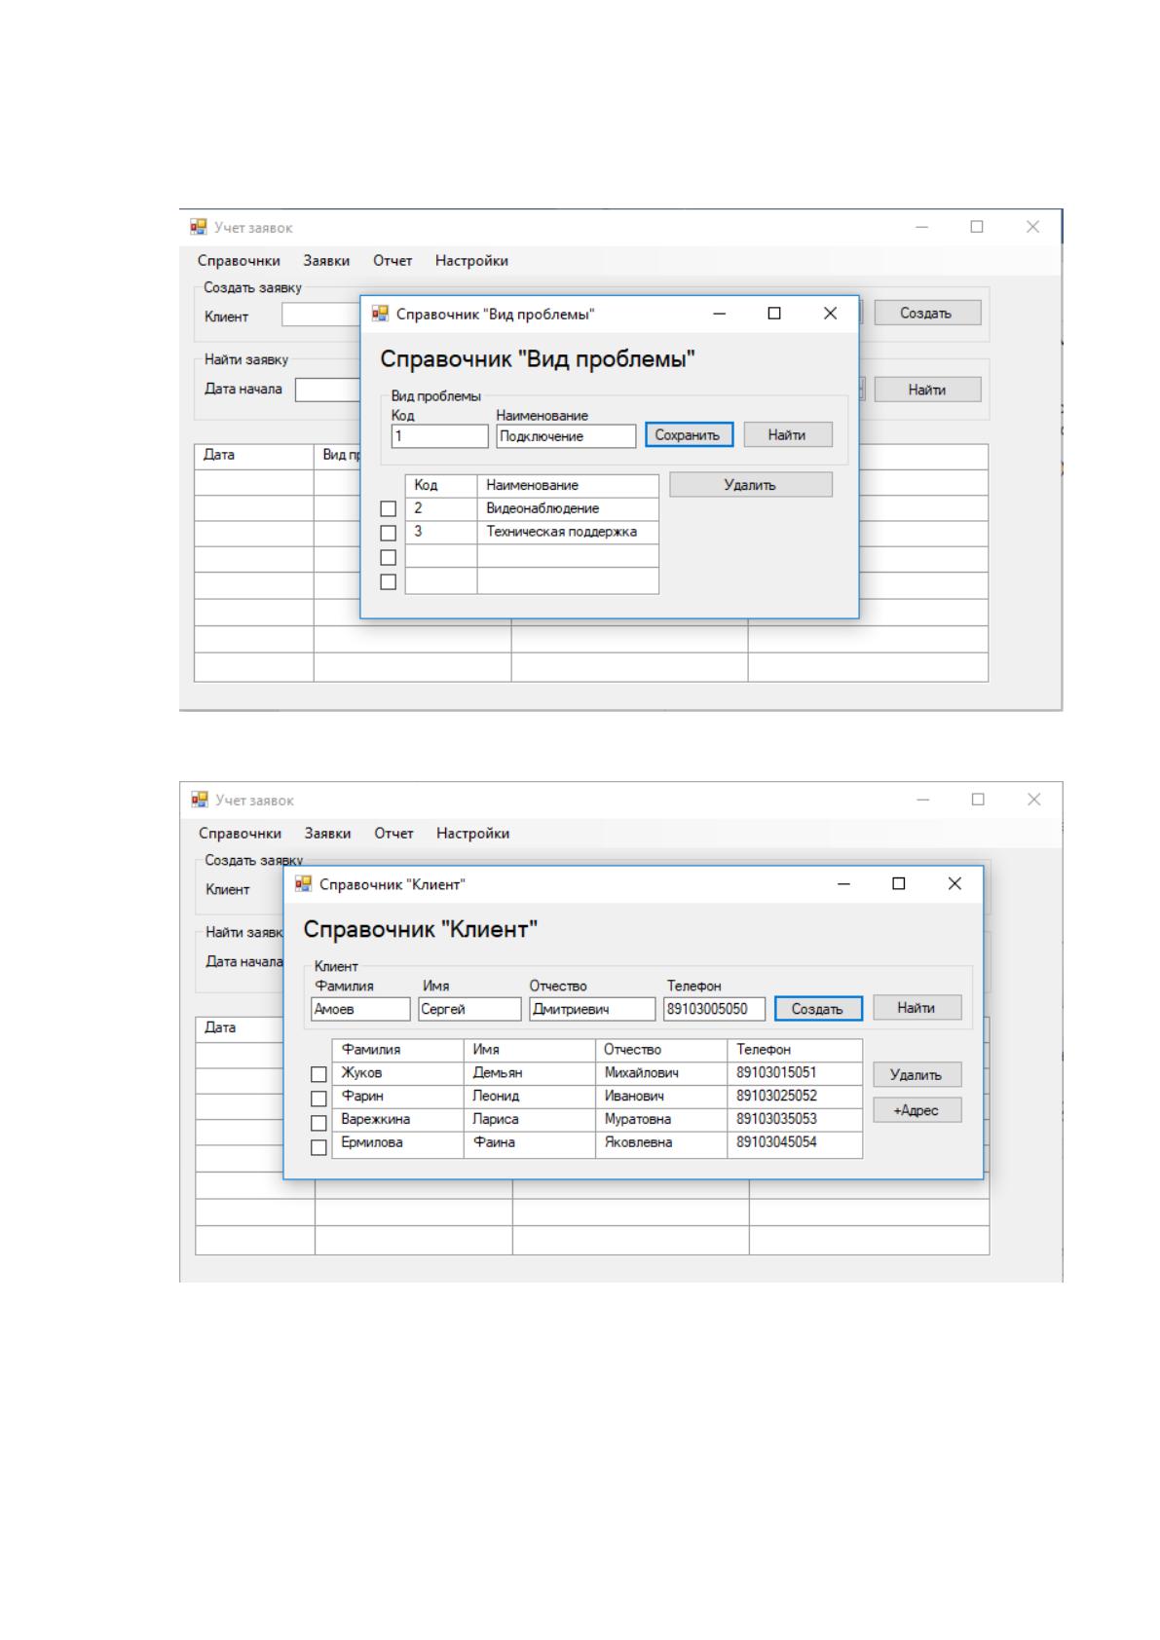Click Создать in the main window behind Вид проблемы

927,313
